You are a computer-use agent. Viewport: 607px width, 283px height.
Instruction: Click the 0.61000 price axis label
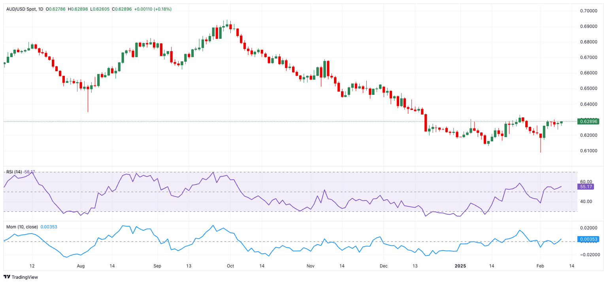(x=588, y=151)
